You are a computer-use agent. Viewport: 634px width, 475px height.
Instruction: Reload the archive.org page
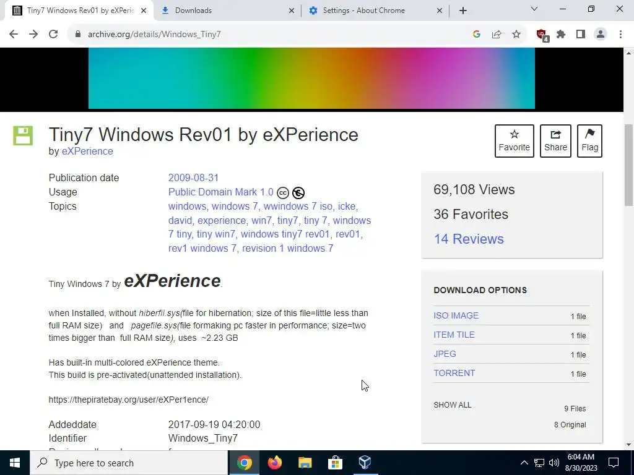(x=53, y=35)
